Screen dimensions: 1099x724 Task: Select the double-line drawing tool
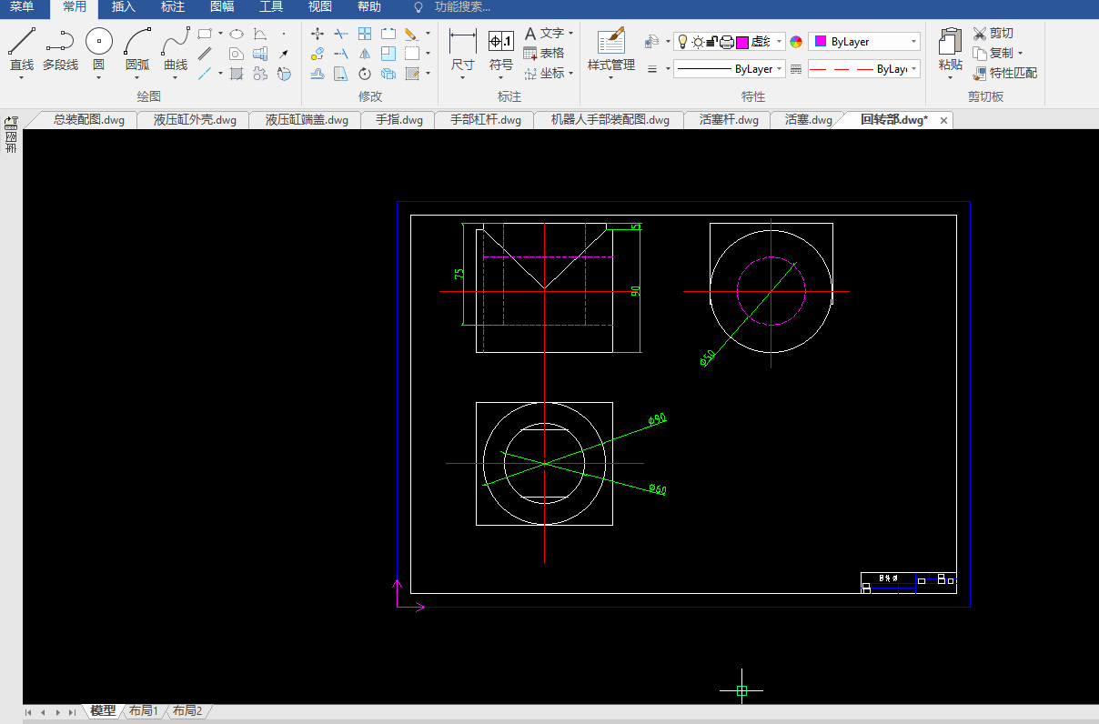pos(206,54)
